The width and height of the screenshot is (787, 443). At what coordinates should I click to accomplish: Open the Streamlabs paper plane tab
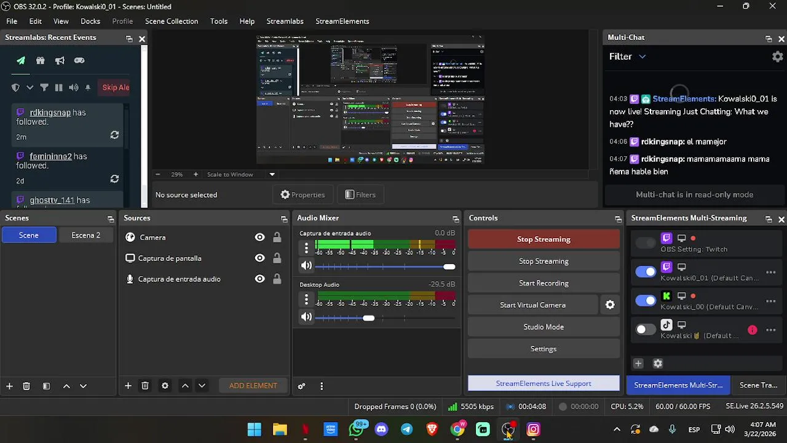pos(21,60)
